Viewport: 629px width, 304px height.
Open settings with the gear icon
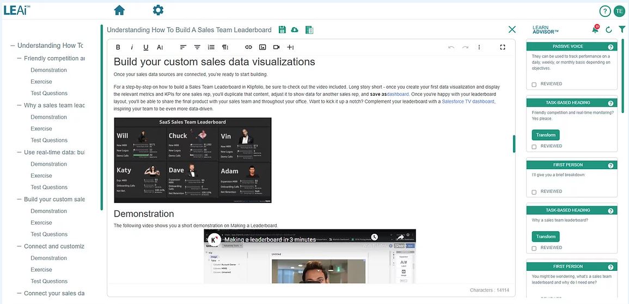tap(158, 10)
